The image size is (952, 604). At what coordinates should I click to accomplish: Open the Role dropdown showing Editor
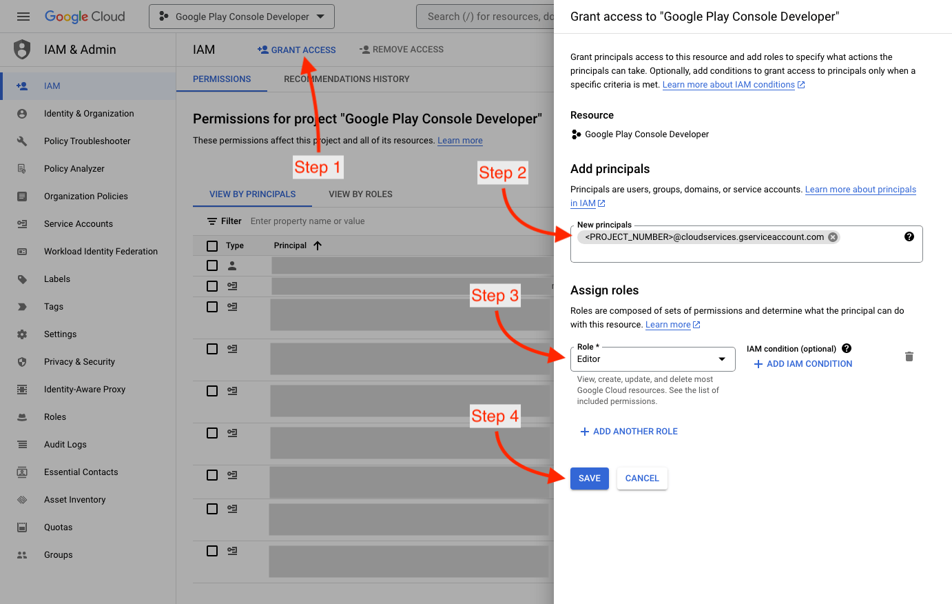point(652,359)
